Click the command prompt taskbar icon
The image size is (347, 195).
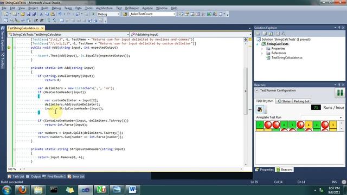(54, 190)
